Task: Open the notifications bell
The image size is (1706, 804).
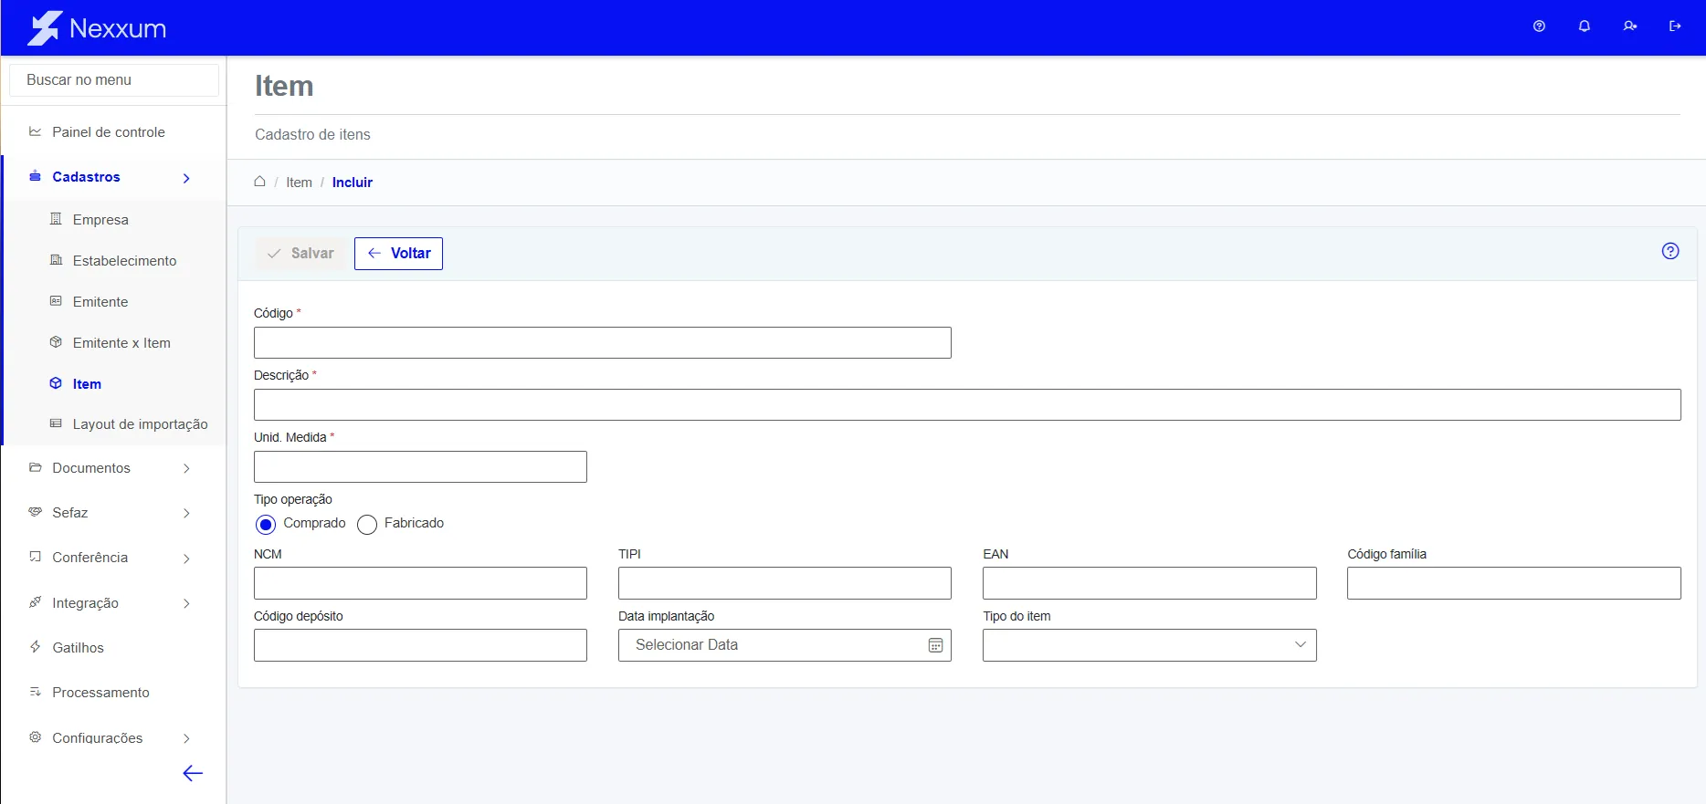Action: coord(1585,26)
